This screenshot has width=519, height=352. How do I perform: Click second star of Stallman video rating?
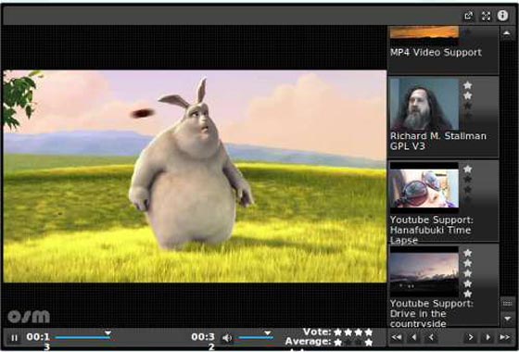(467, 95)
